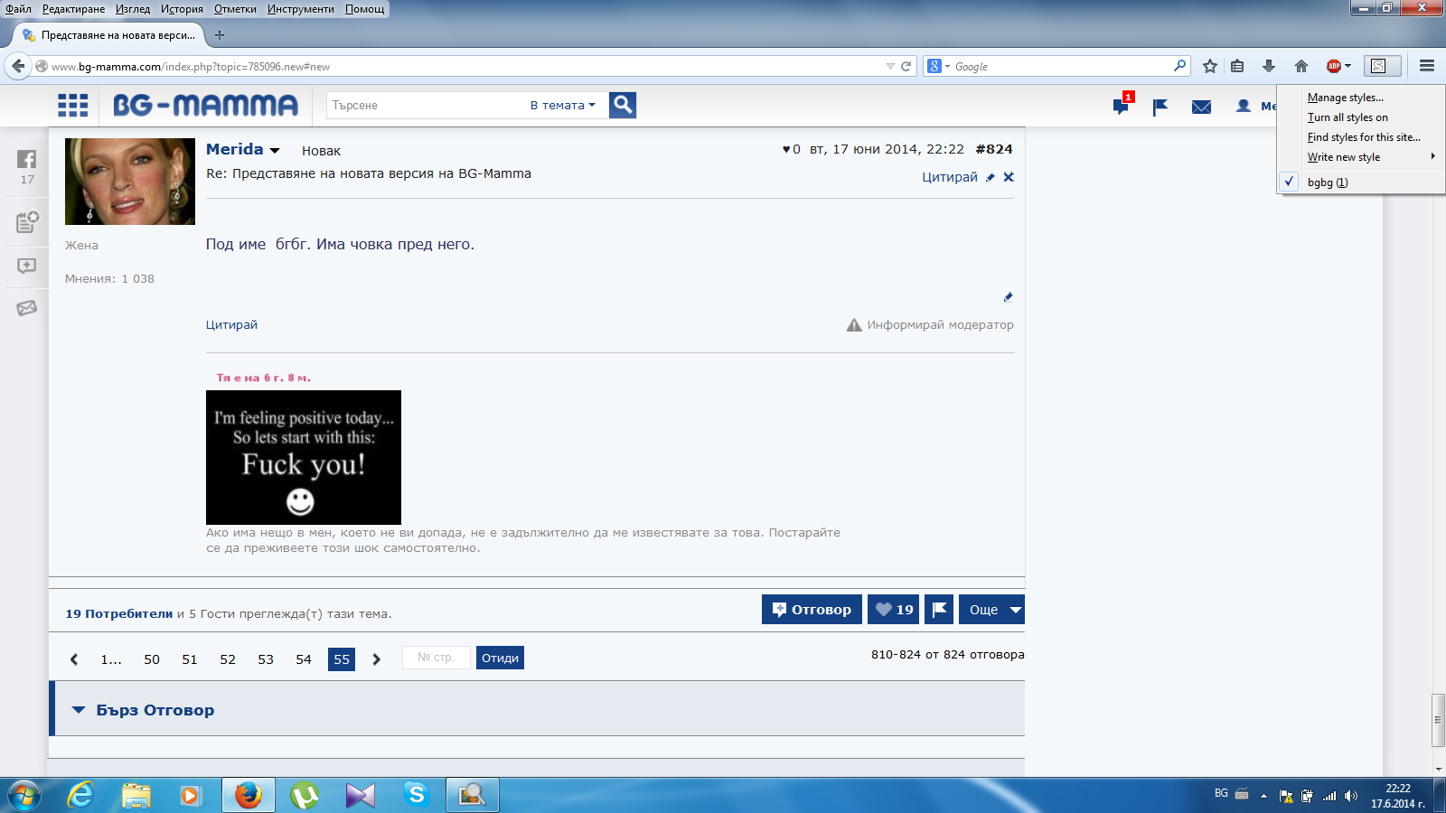Image resolution: width=1446 pixels, height=813 pixels.
Task: Choose 'Manage styles...' from Stylish menu
Action: 1345,98
